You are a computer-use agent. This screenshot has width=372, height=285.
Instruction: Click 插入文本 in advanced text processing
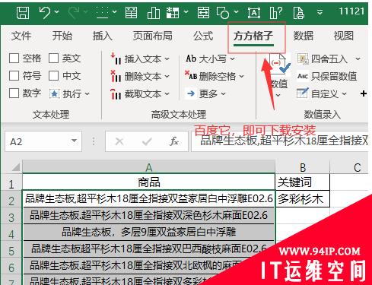tap(140, 59)
